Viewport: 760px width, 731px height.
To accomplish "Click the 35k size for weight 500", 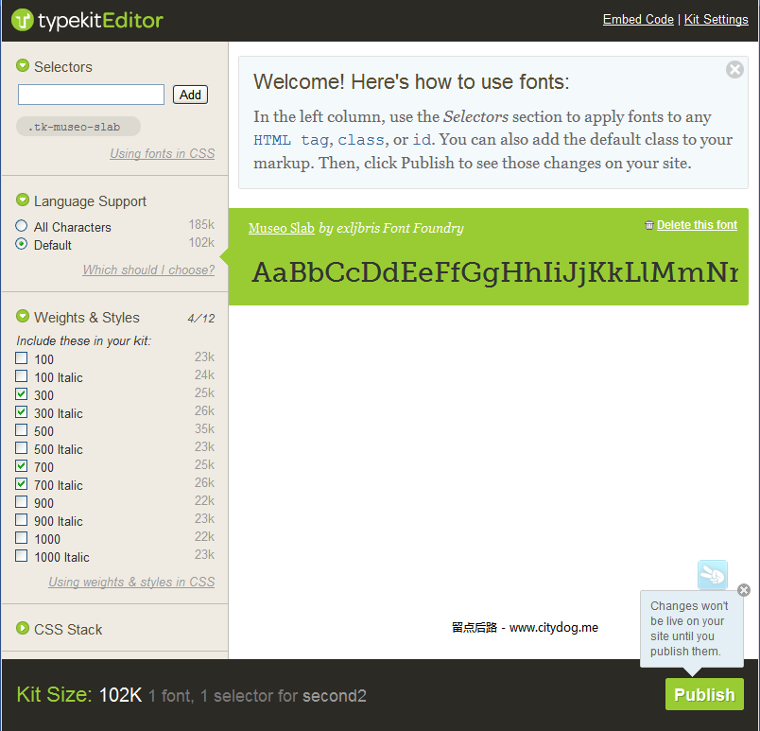I will [x=204, y=428].
